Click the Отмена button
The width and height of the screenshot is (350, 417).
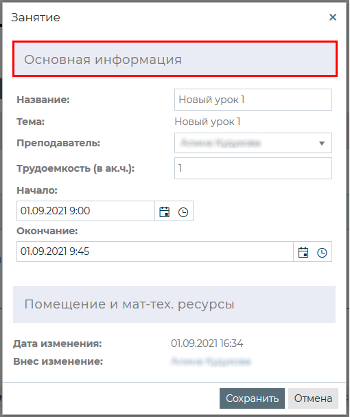[x=313, y=398]
